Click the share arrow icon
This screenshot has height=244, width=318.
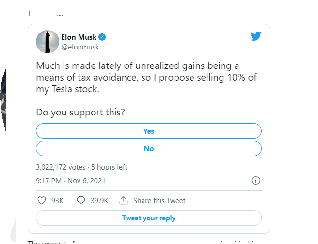(124, 200)
